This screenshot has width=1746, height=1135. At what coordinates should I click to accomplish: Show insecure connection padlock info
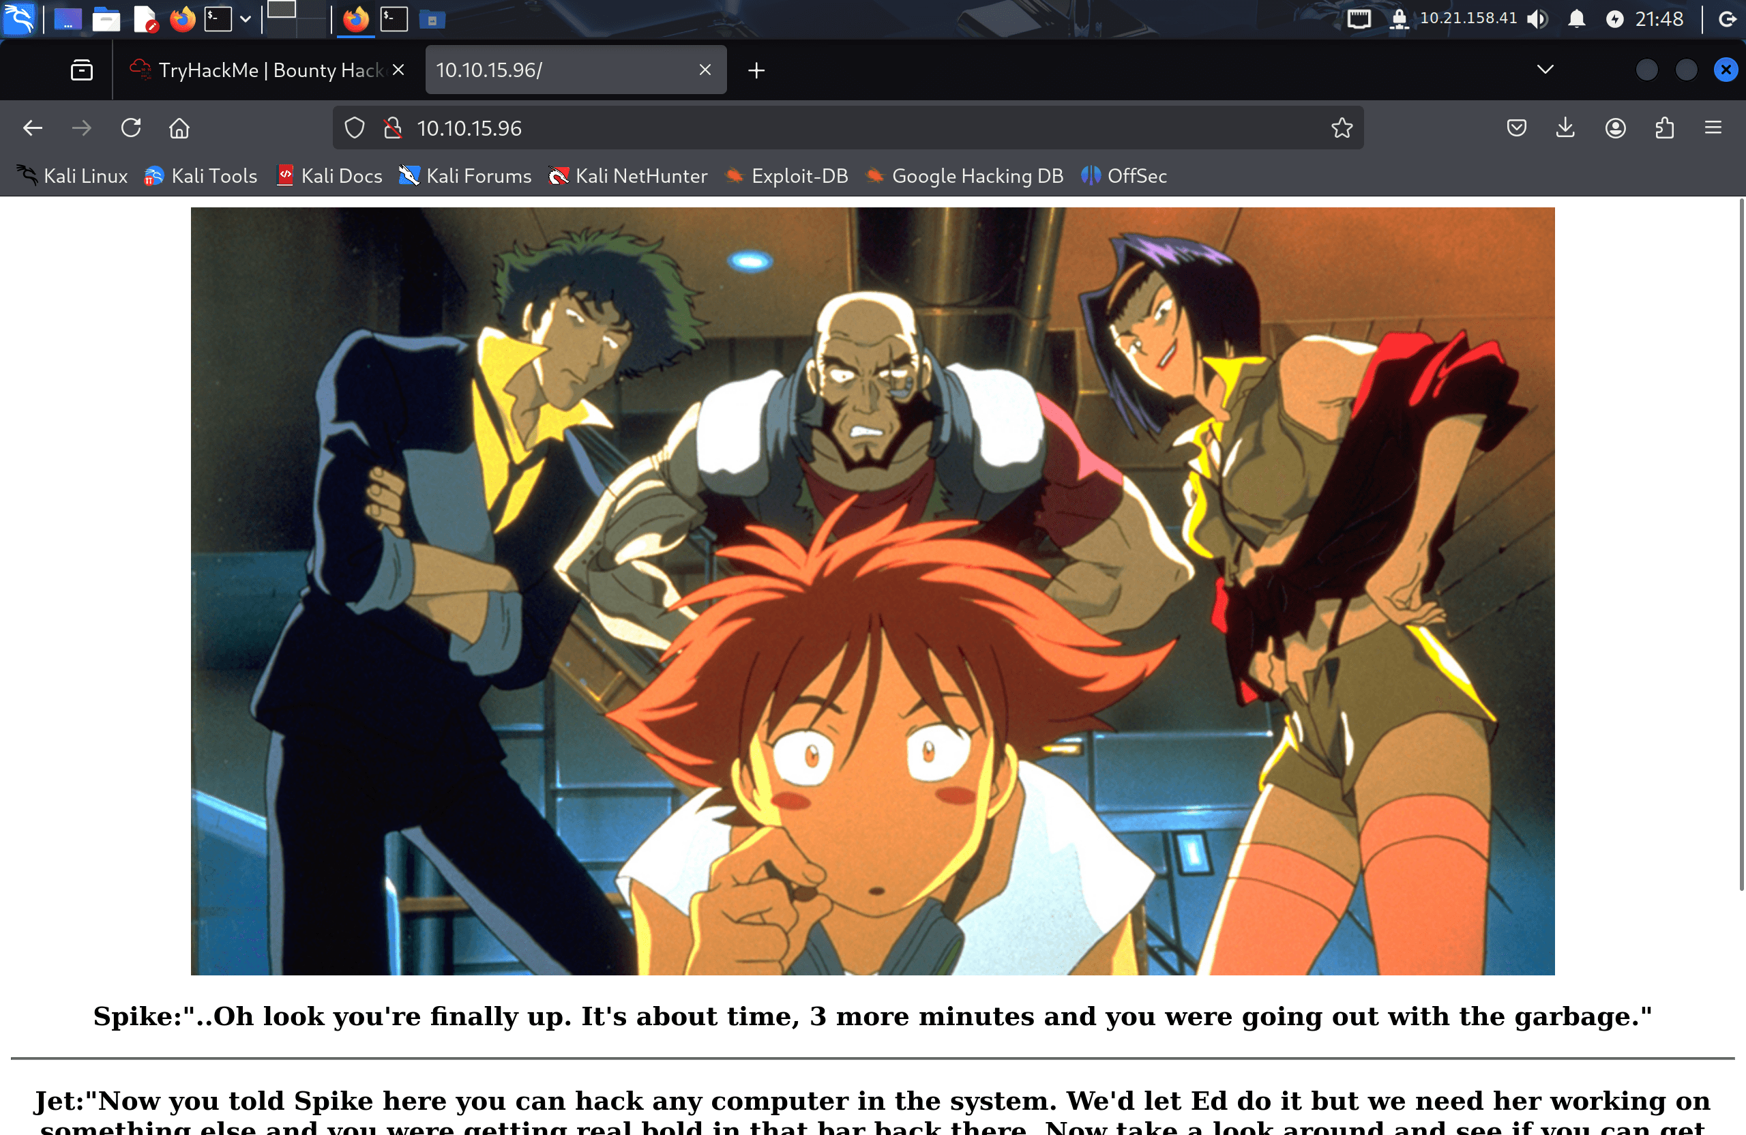pyautogui.click(x=394, y=128)
